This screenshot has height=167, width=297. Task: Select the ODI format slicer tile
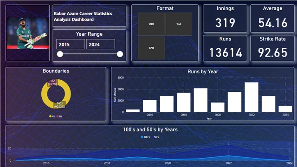click(151, 24)
